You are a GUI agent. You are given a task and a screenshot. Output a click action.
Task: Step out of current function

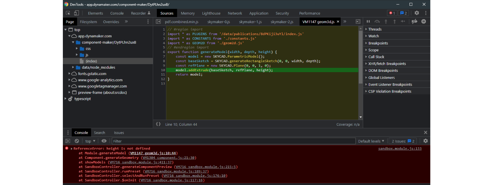(394, 22)
